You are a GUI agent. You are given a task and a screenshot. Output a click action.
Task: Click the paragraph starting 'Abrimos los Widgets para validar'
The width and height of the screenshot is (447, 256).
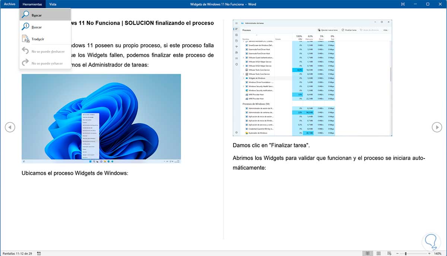pyautogui.click(x=329, y=163)
